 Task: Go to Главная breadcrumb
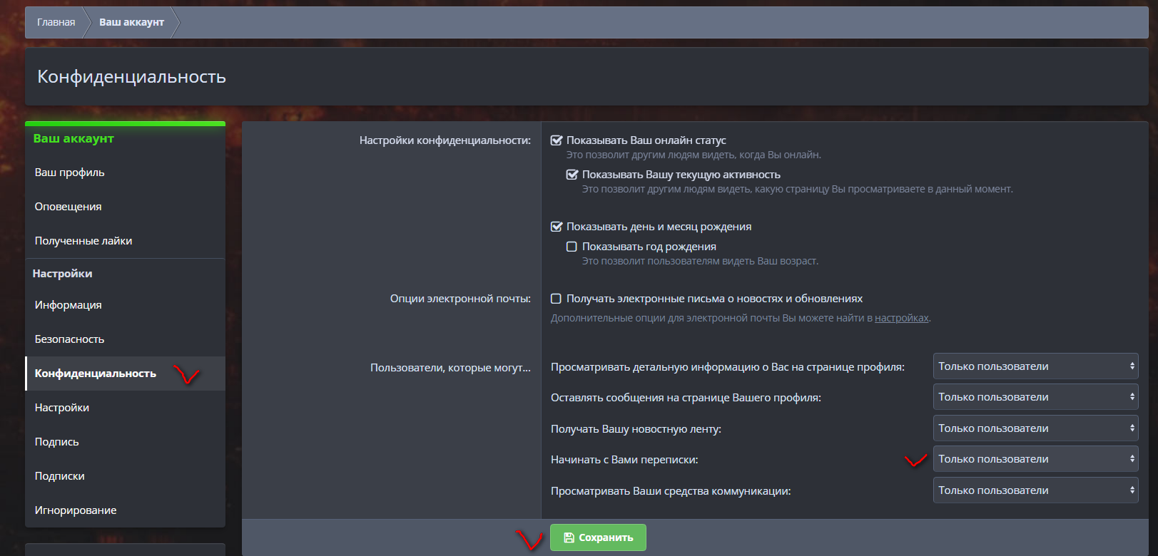click(x=56, y=22)
